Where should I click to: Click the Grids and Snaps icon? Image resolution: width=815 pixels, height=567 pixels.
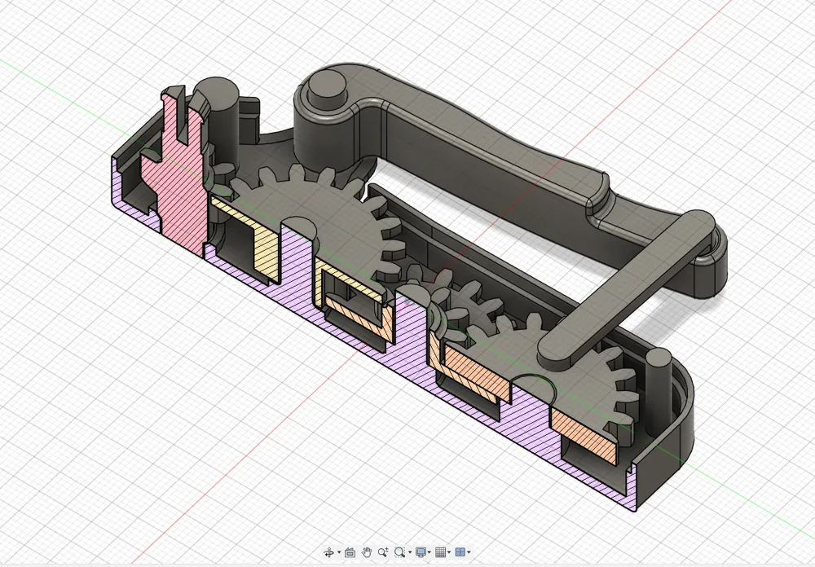tap(440, 552)
